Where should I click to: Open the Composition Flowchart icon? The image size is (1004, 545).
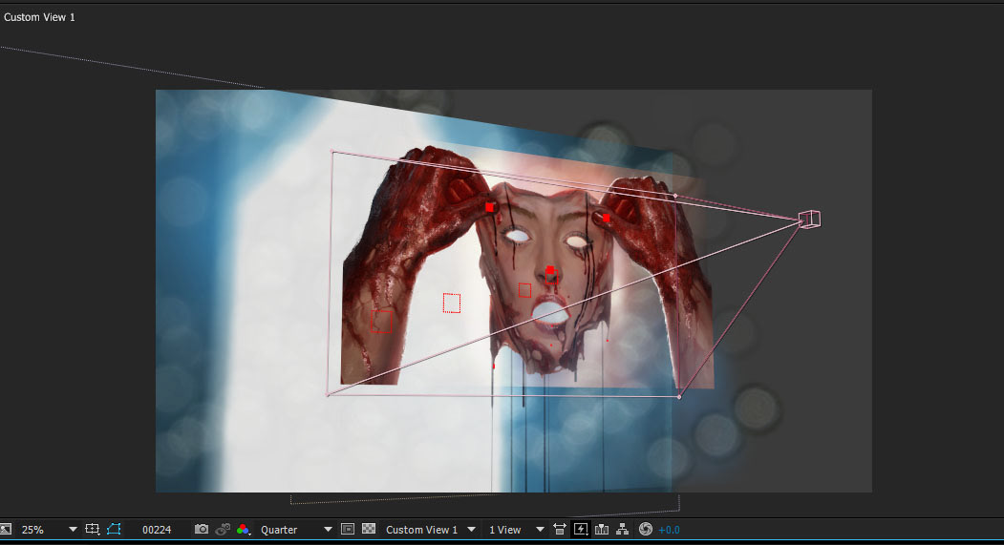pyautogui.click(x=623, y=529)
